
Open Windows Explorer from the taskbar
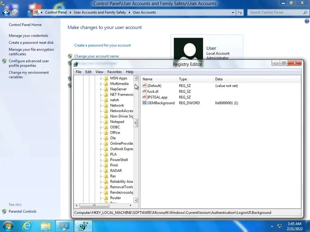[x=46, y=226]
